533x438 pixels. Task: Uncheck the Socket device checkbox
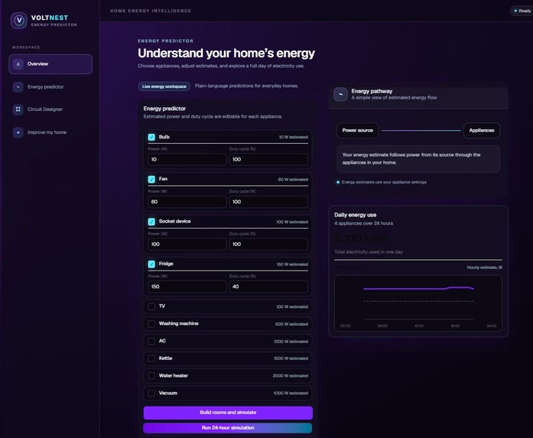[151, 222]
